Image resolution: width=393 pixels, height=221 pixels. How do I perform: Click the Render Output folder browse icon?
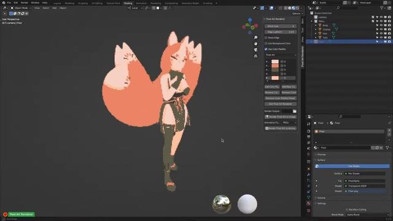tap(295, 111)
